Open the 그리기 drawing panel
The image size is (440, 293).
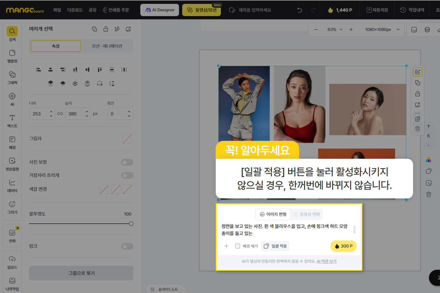point(12,207)
